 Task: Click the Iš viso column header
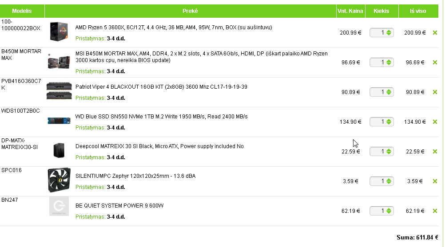418,11
